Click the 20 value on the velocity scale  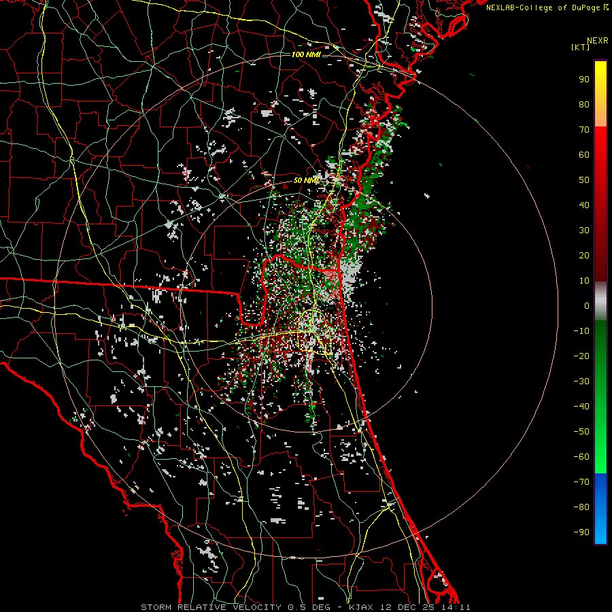[x=584, y=255]
